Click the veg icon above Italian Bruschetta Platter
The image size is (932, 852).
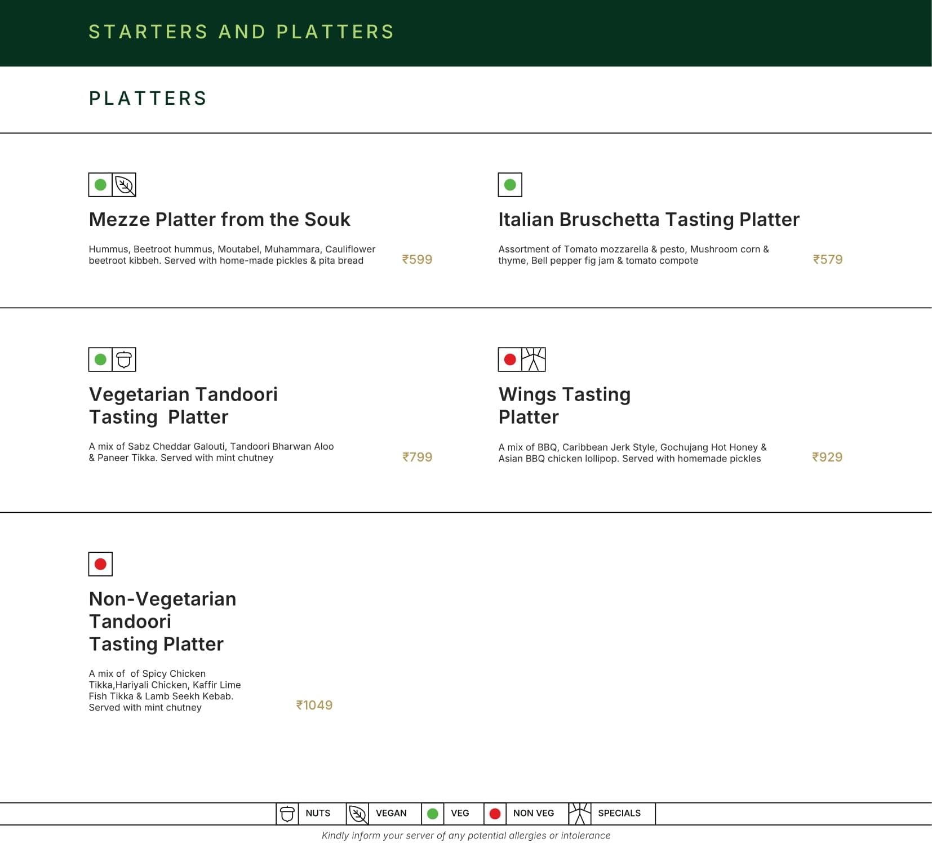510,185
